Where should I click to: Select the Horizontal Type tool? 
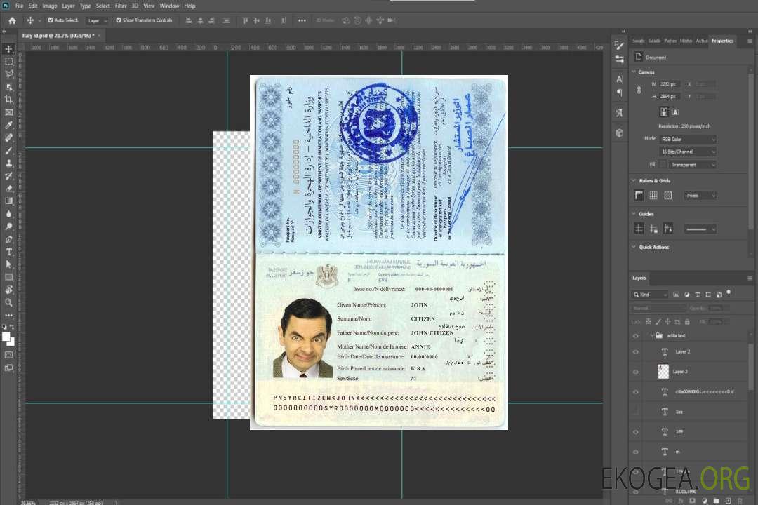[x=8, y=252]
